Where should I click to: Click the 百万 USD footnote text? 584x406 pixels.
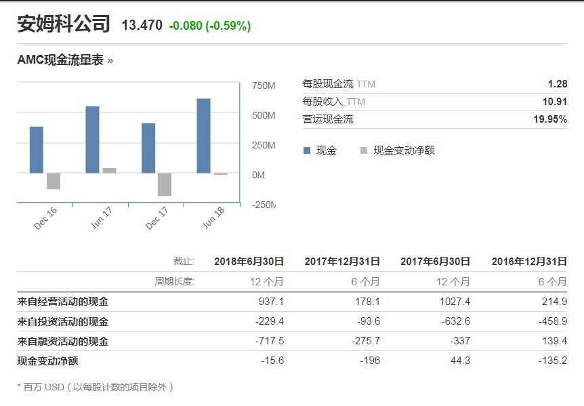click(x=96, y=388)
